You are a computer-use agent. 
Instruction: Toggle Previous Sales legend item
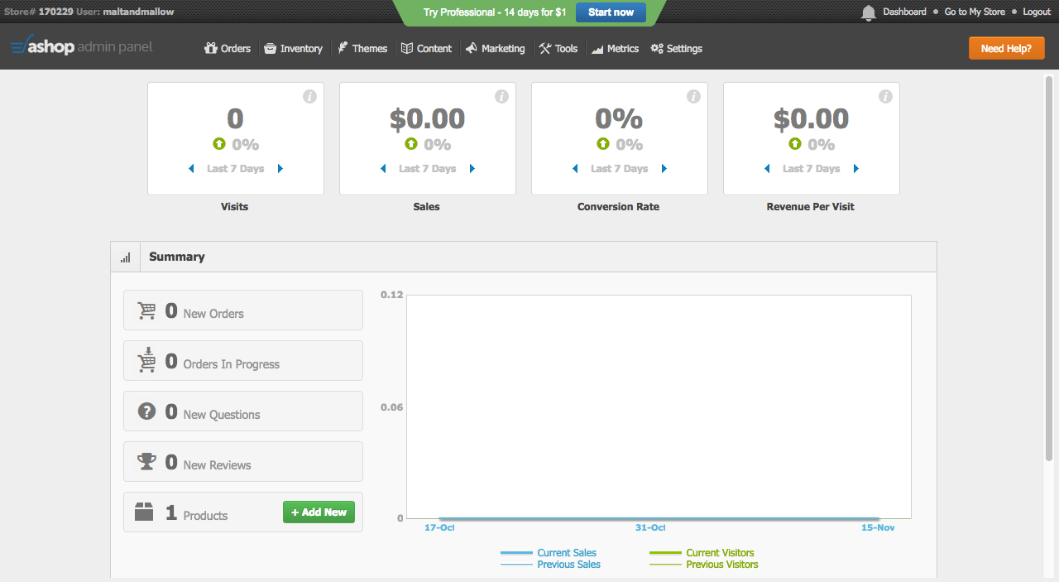click(x=551, y=565)
